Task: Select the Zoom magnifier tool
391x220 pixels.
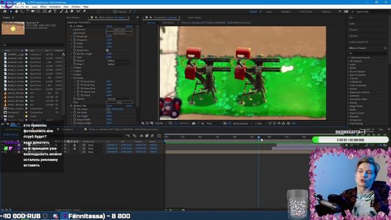Action: coord(22,12)
